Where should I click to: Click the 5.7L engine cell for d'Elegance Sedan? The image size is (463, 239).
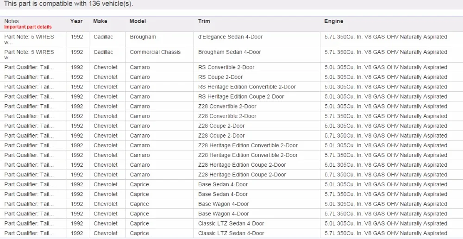(386, 37)
